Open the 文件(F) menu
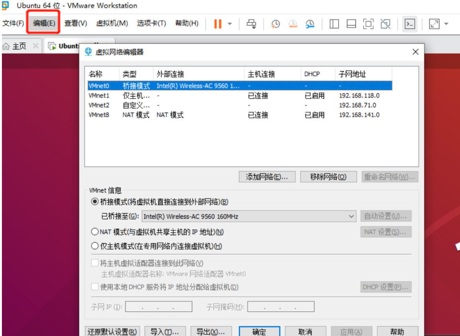The width and height of the screenshot is (460, 336). coord(13,23)
